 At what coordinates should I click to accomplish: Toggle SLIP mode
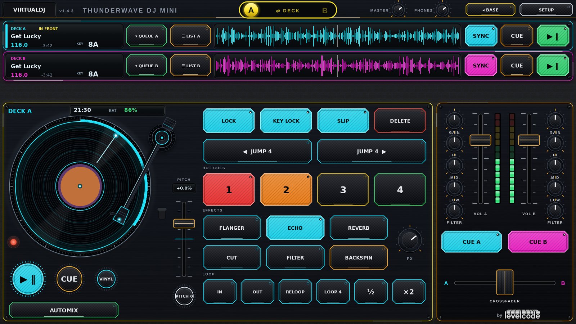click(343, 121)
